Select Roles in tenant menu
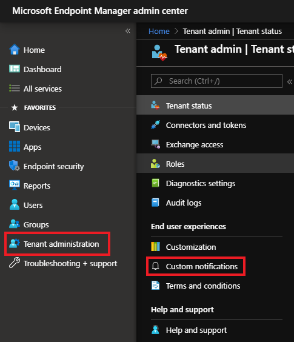The height and width of the screenshot is (342, 294). (215, 164)
